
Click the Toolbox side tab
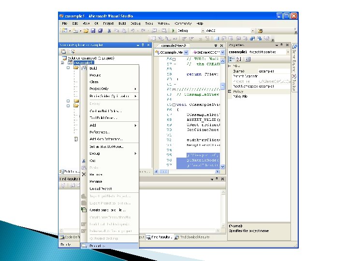(x=294, y=83)
